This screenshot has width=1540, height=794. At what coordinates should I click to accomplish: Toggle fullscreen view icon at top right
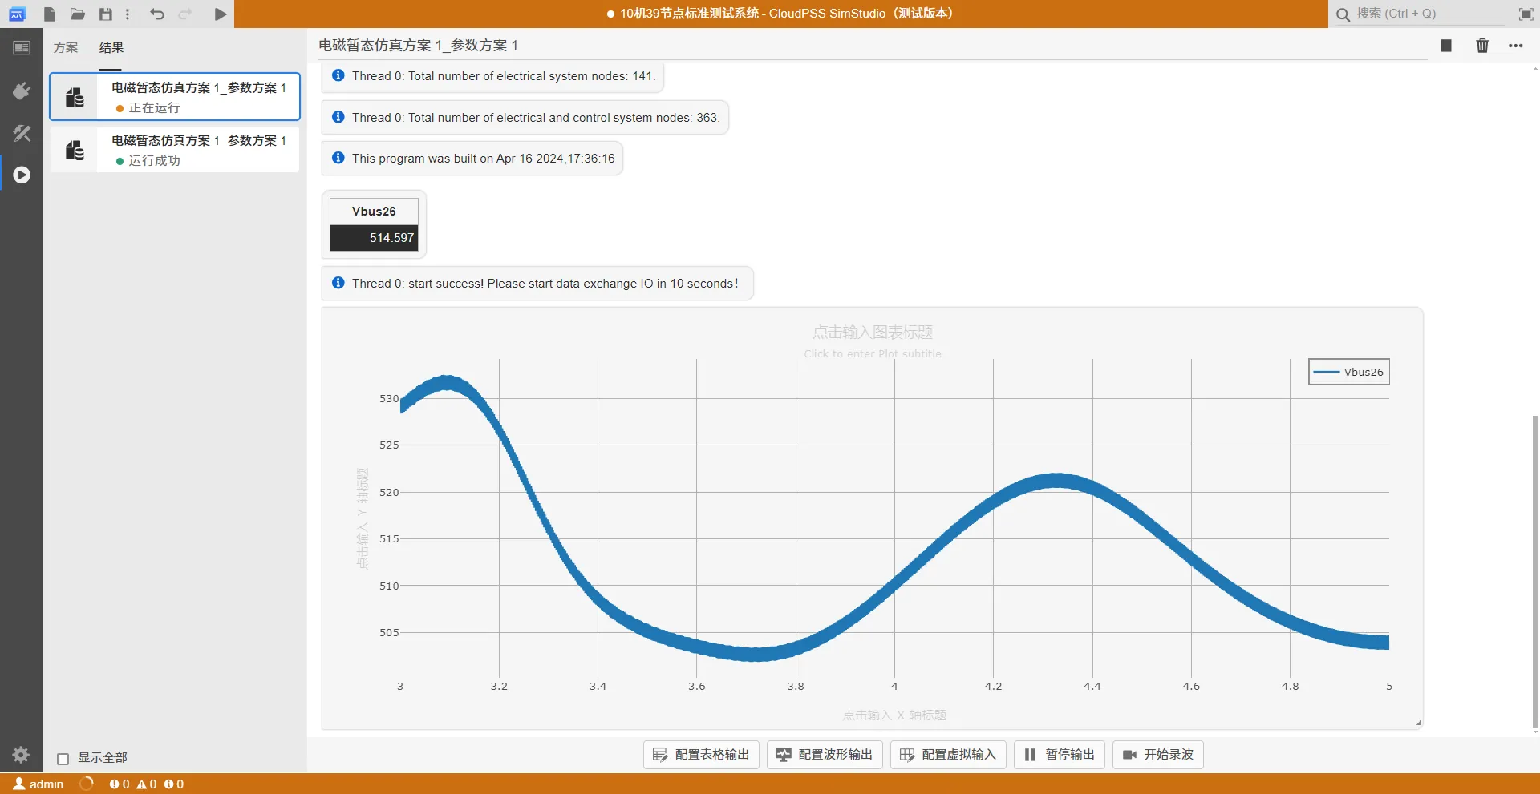[1526, 14]
